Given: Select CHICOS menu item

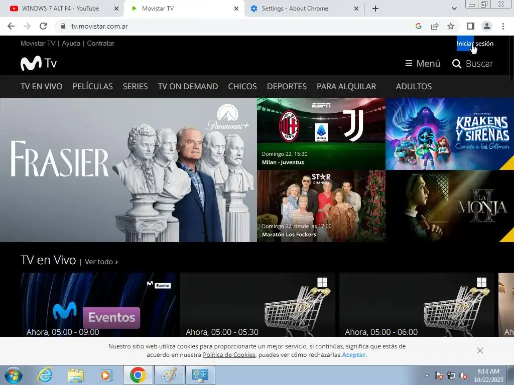Looking at the screenshot, I should [x=242, y=86].
